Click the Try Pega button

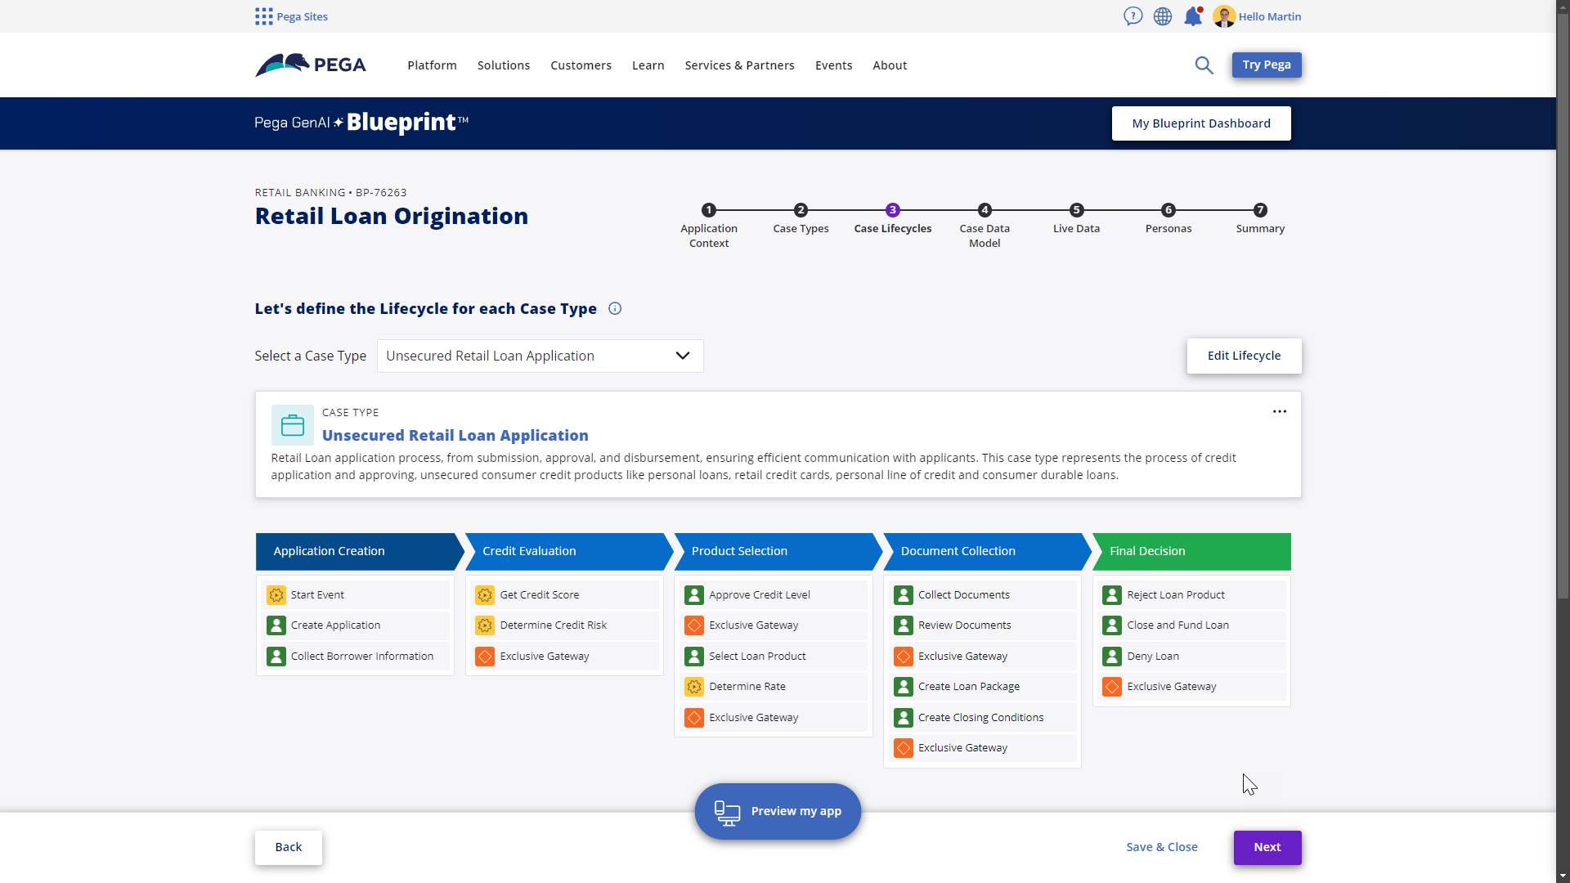click(x=1267, y=65)
